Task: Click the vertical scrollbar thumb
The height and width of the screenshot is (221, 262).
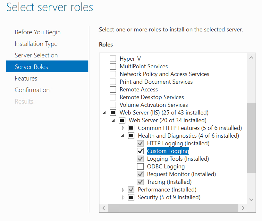Action: click(251, 138)
